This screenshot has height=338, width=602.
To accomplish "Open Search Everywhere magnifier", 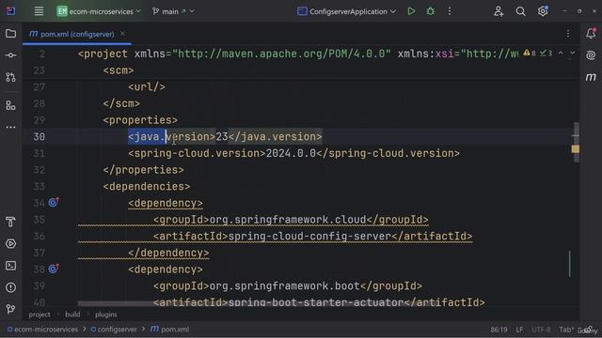I will [x=520, y=11].
